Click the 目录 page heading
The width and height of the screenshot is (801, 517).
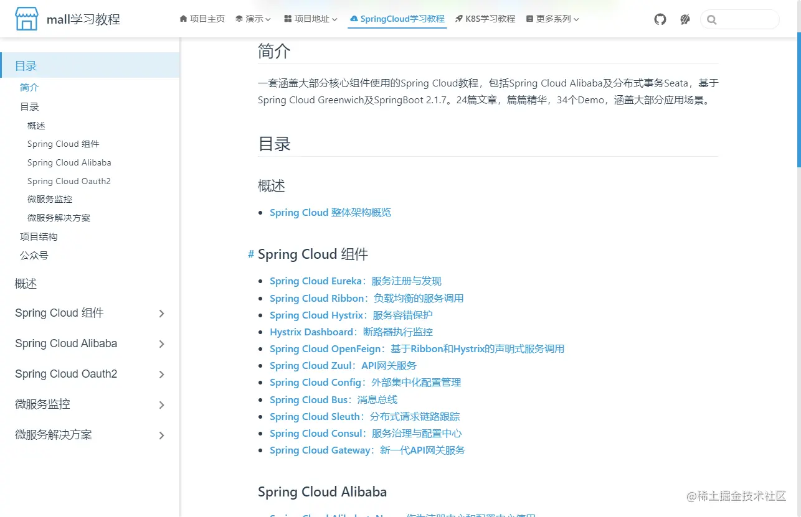pos(274,144)
